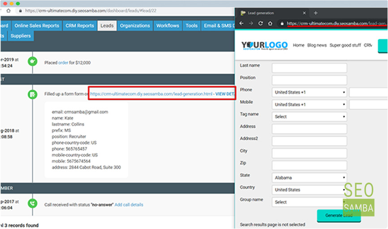
Task: Click the Last name input field
Action: [x=309, y=68]
